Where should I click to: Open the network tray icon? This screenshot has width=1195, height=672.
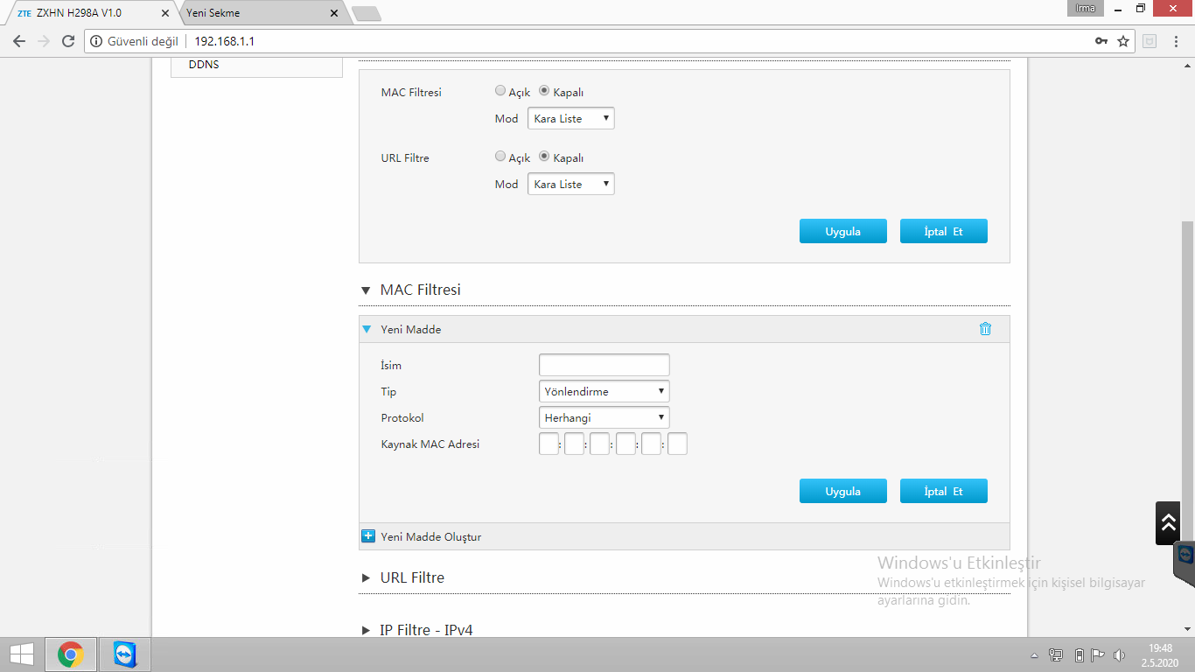tap(1056, 655)
